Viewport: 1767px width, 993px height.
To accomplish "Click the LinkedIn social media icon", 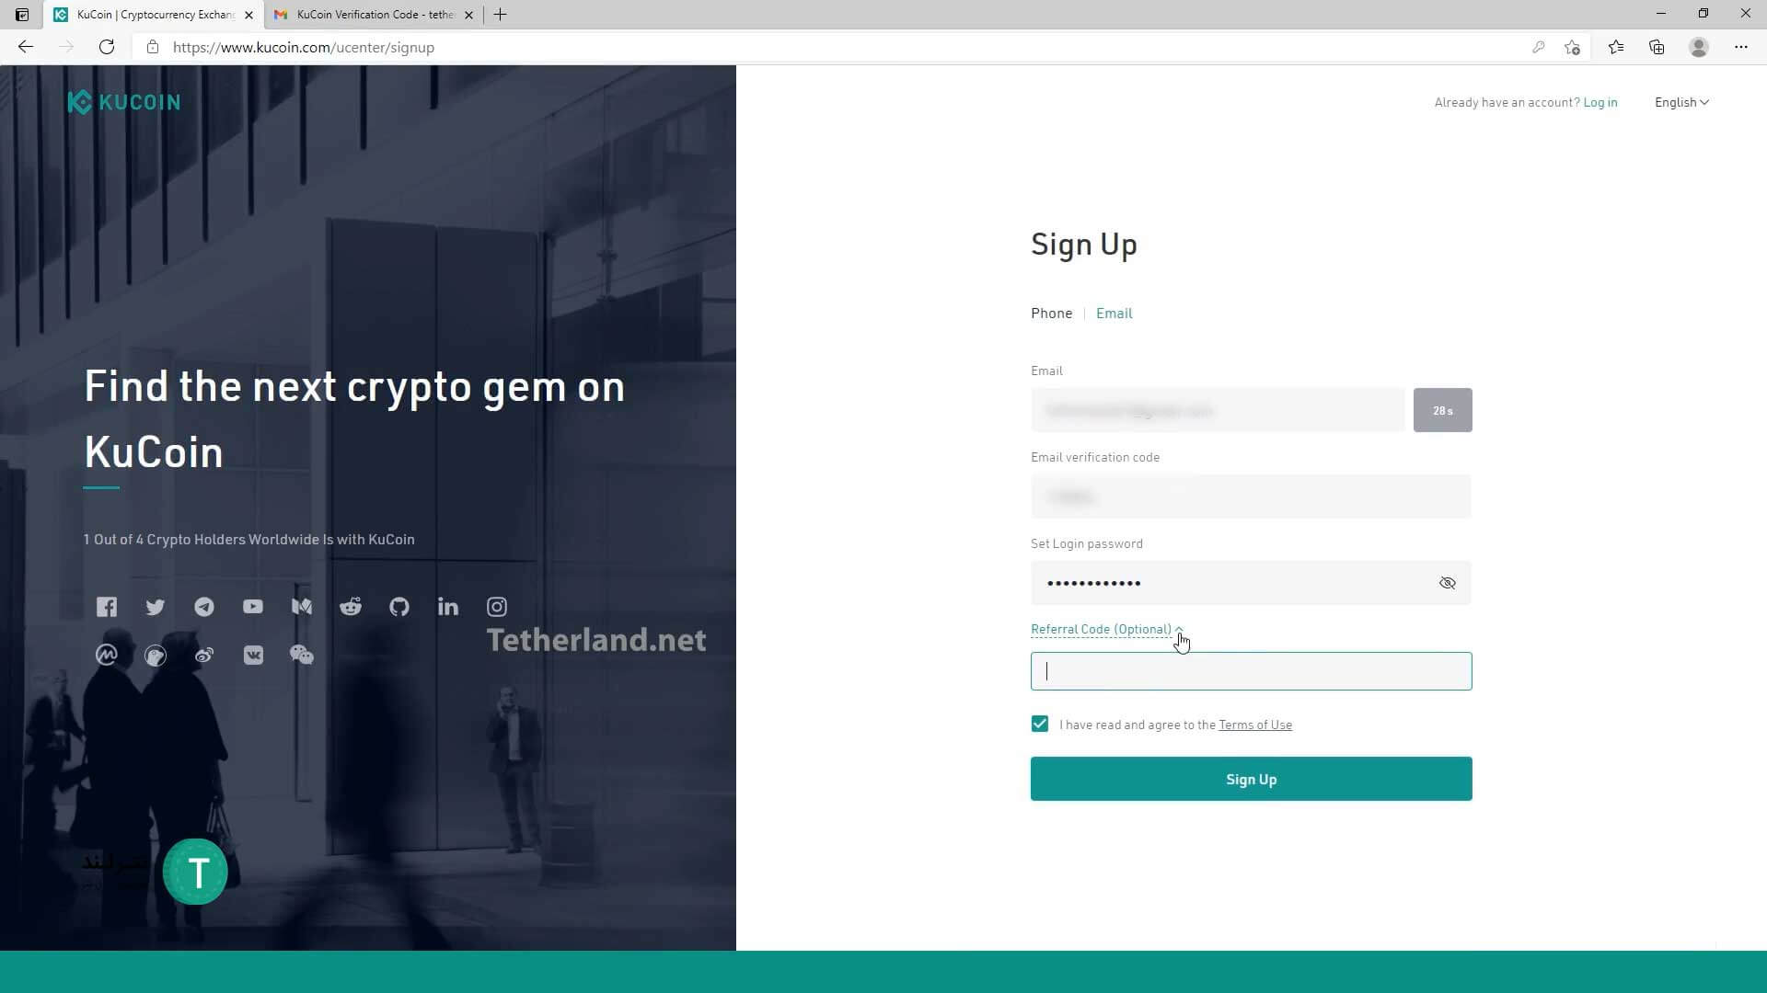I will 446,605.
